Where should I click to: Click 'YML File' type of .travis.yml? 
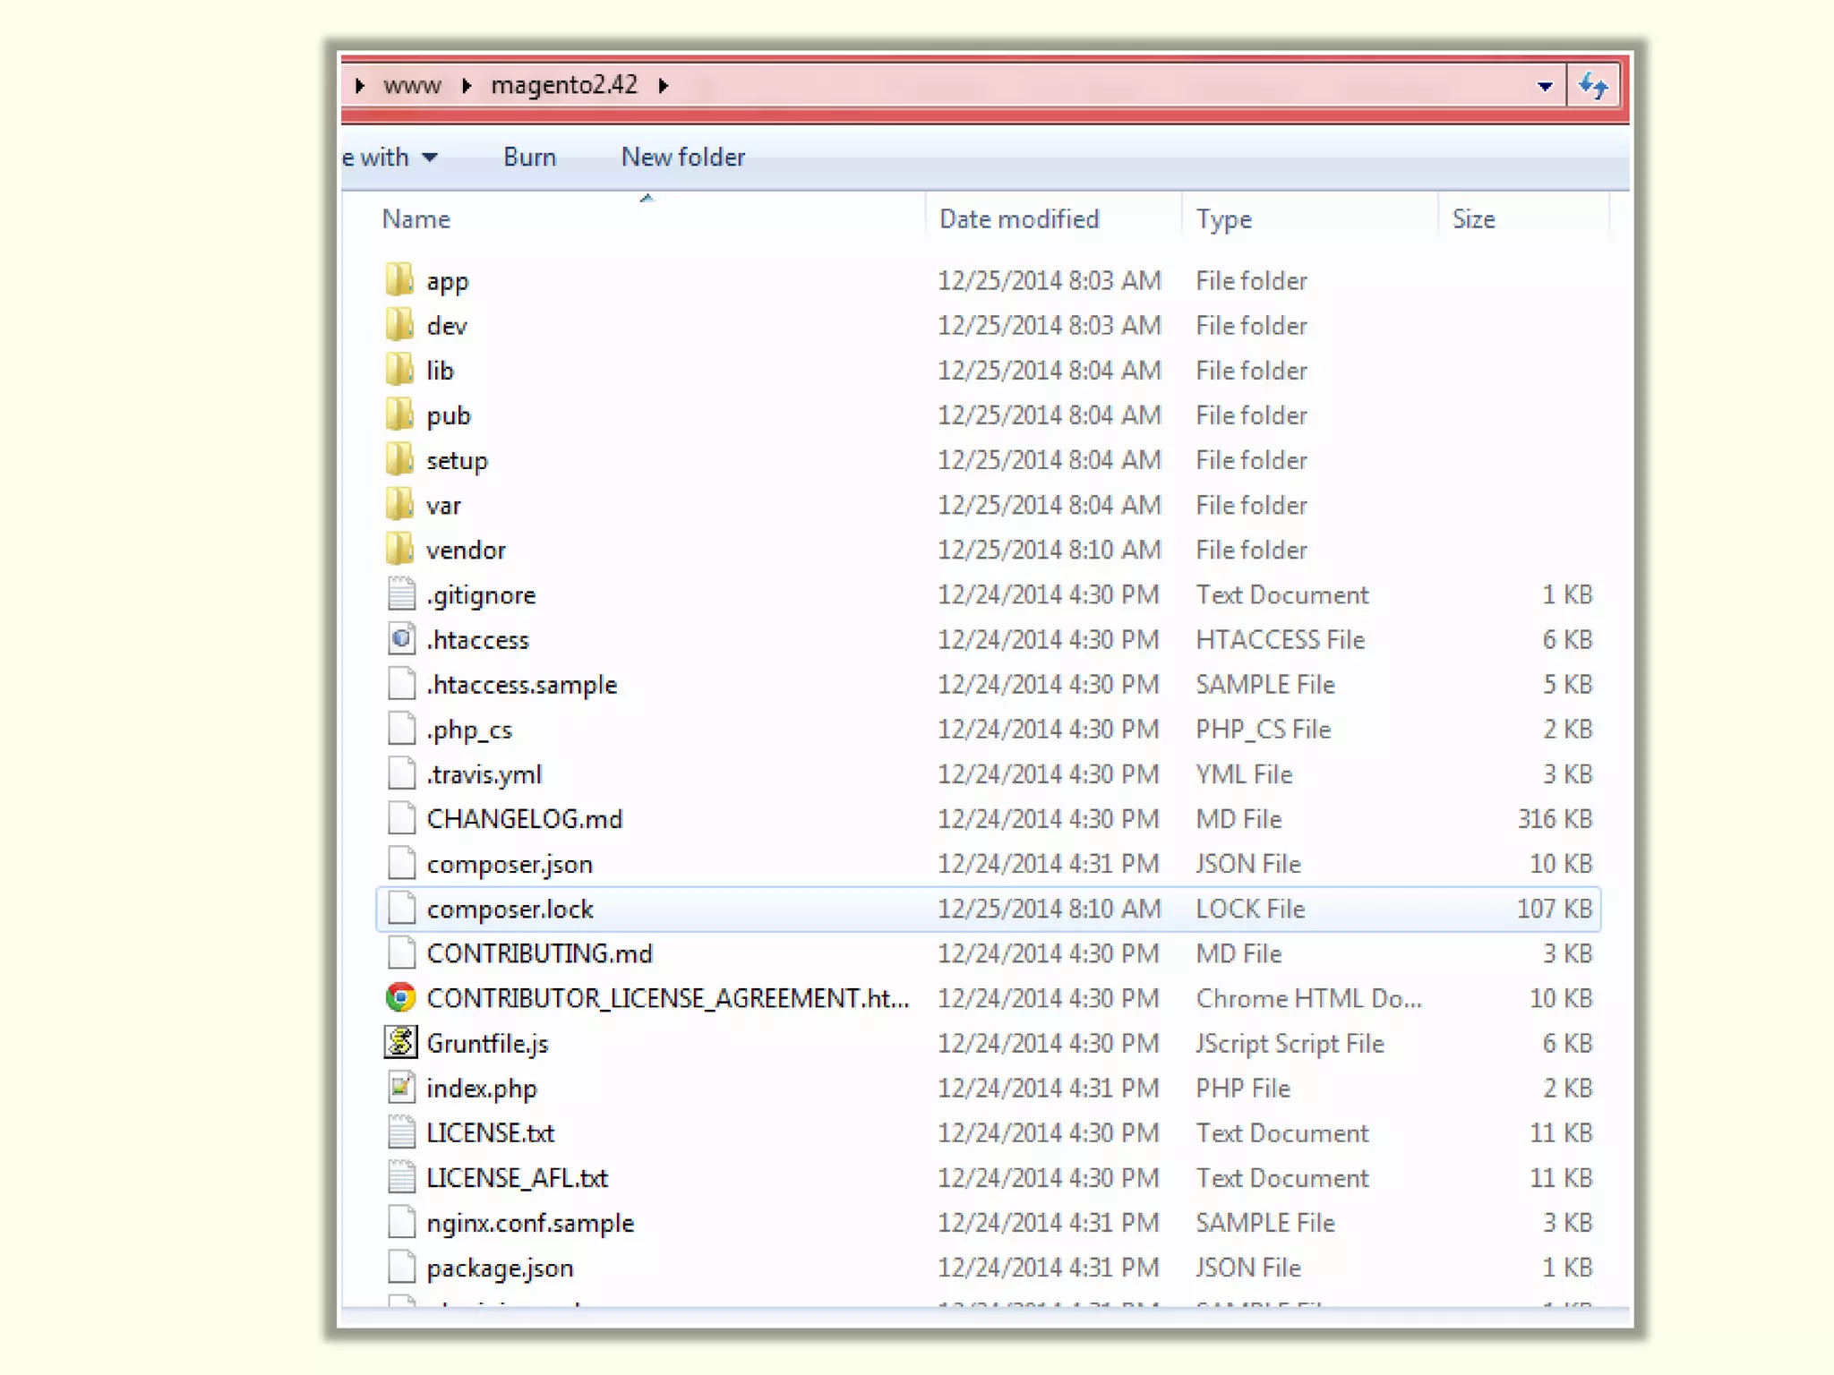point(1244,774)
